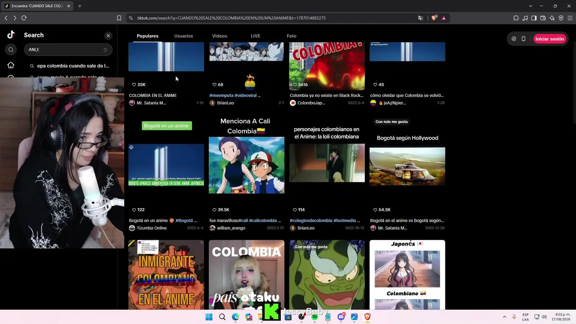Click the get-app phone icon near login

pos(523,39)
